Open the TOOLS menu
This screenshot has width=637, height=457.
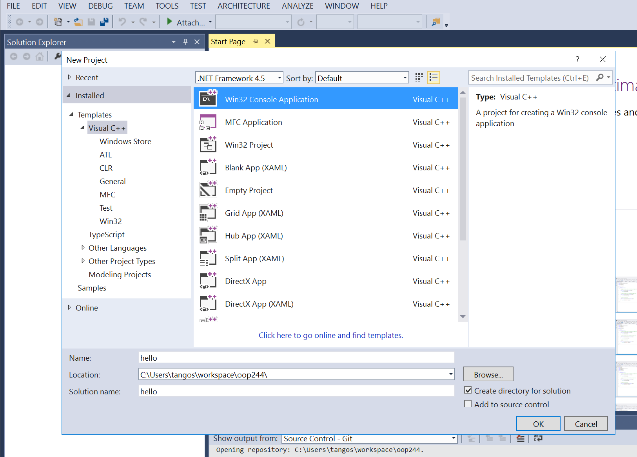[167, 6]
